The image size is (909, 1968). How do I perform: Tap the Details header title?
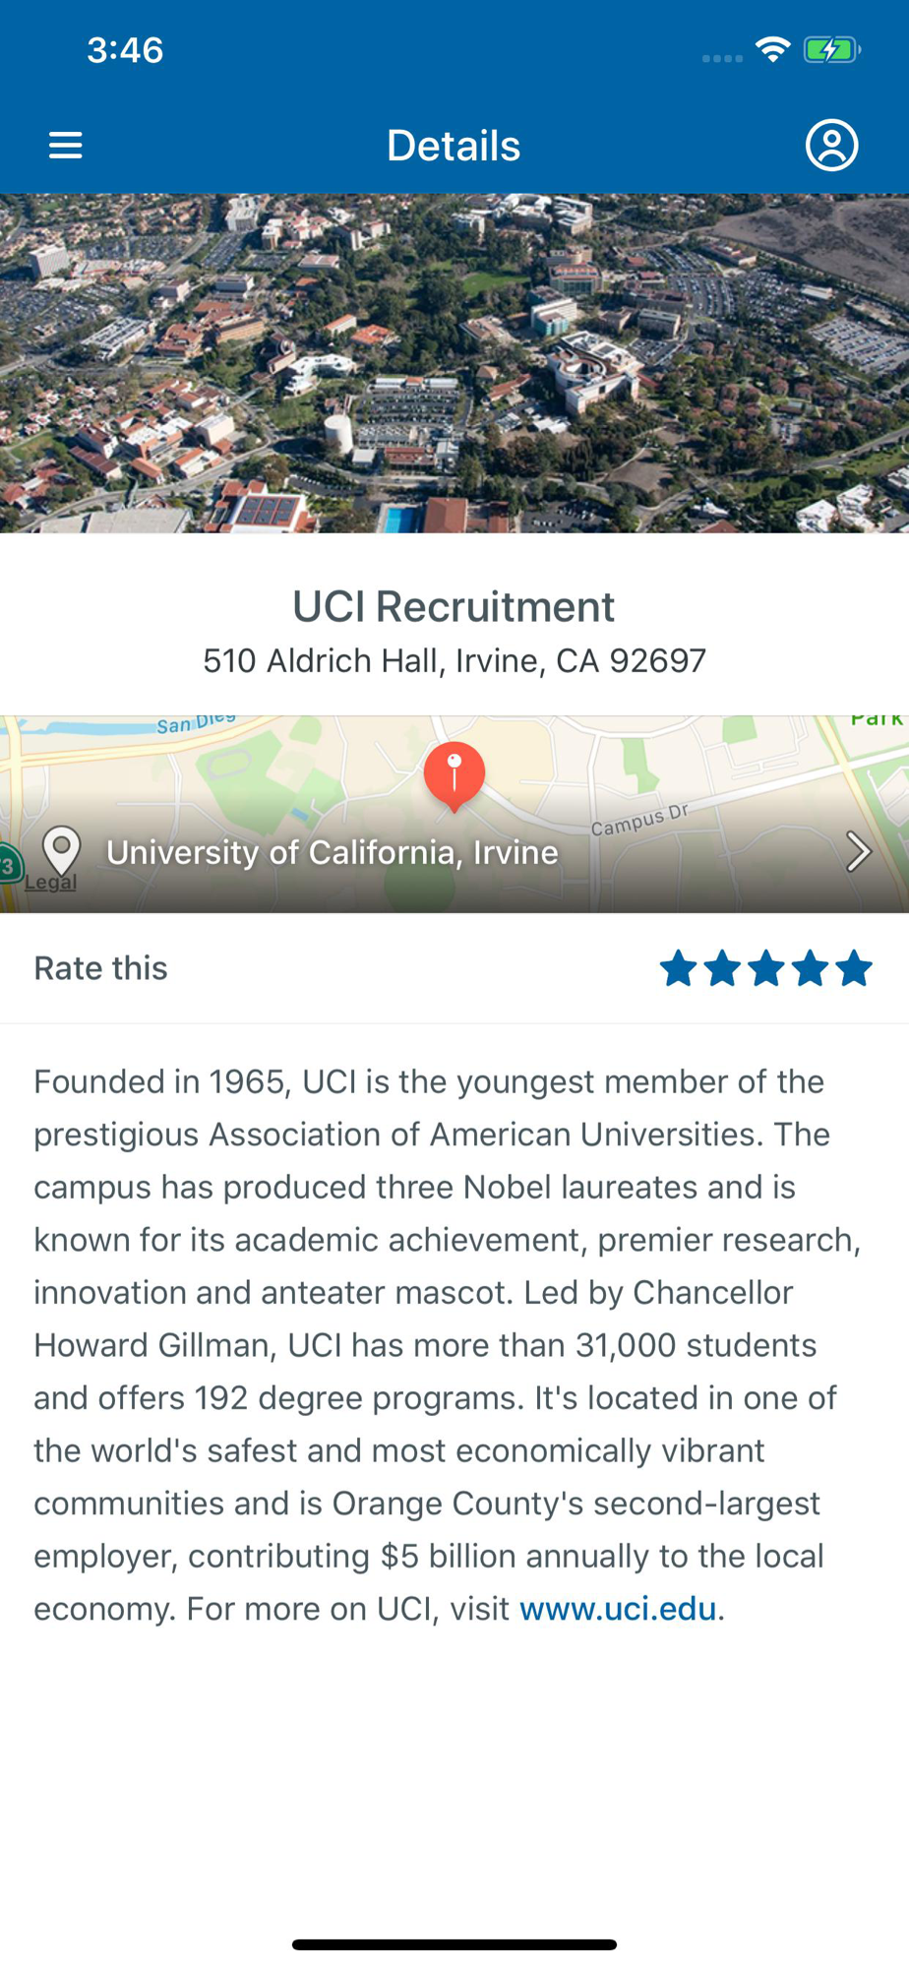454,146
